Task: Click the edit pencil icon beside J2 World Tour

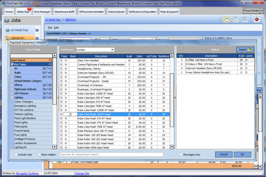Action: coord(37,30)
